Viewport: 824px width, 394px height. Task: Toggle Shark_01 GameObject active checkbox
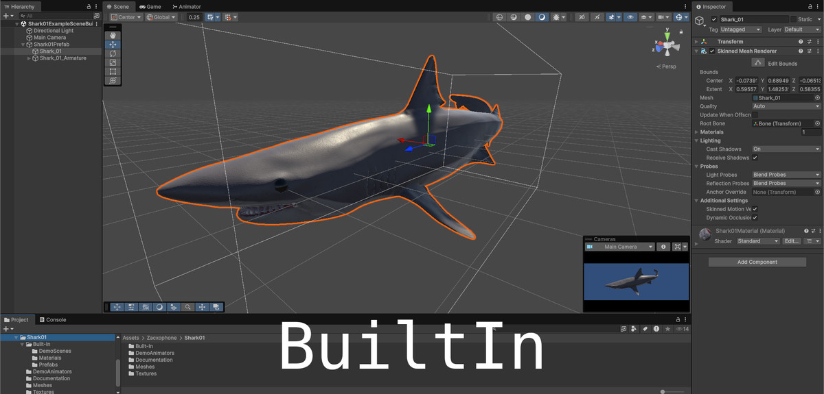pos(714,19)
